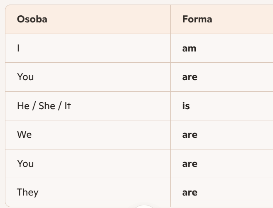
Task: Click the slash between She and It
Action: [60, 106]
